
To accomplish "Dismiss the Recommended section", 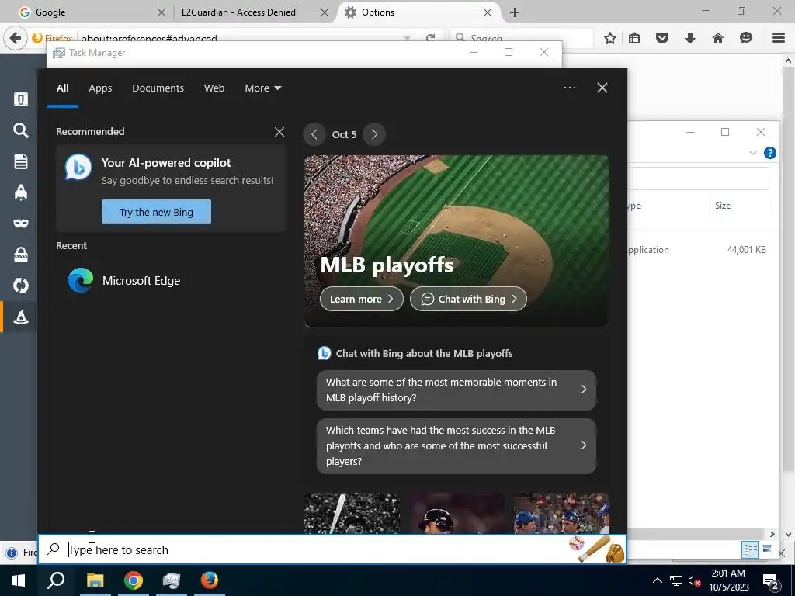I will 279,132.
